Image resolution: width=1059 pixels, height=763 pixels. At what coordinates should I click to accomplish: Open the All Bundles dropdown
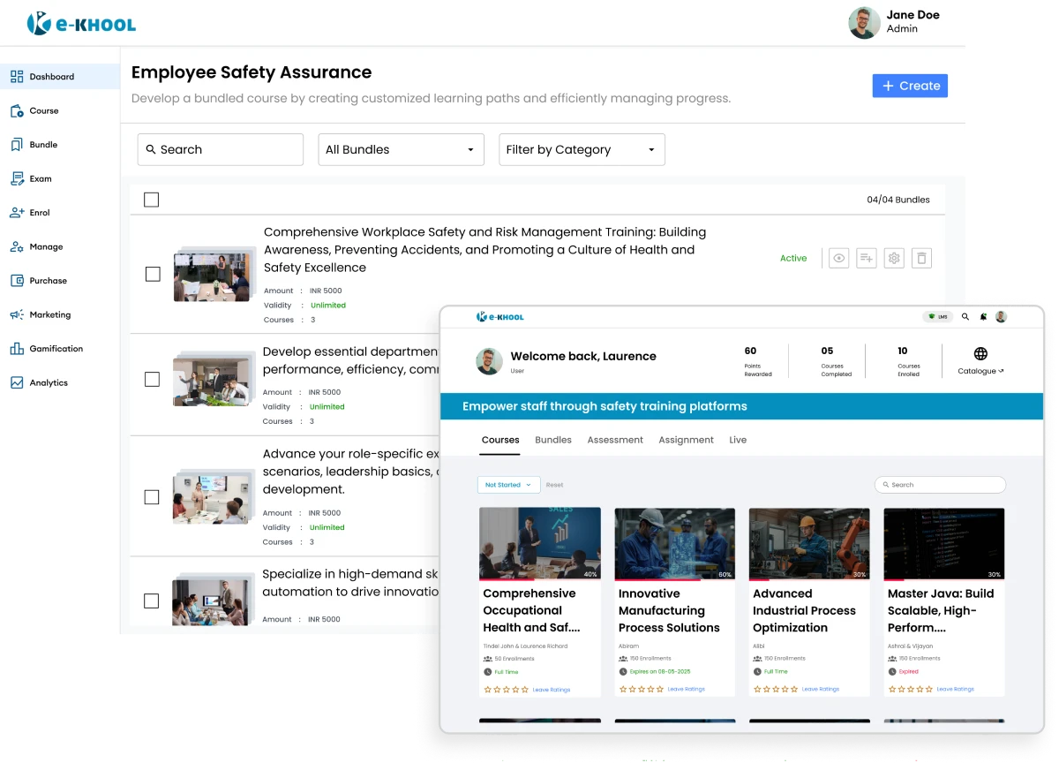pyautogui.click(x=401, y=149)
